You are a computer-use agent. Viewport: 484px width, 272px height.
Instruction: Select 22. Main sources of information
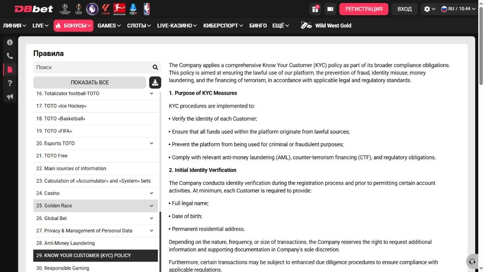[96, 168]
